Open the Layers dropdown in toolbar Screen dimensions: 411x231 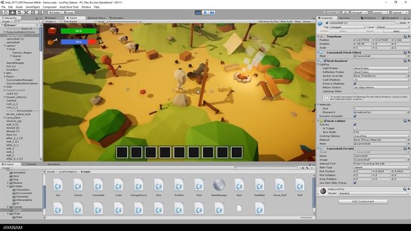click(380, 12)
